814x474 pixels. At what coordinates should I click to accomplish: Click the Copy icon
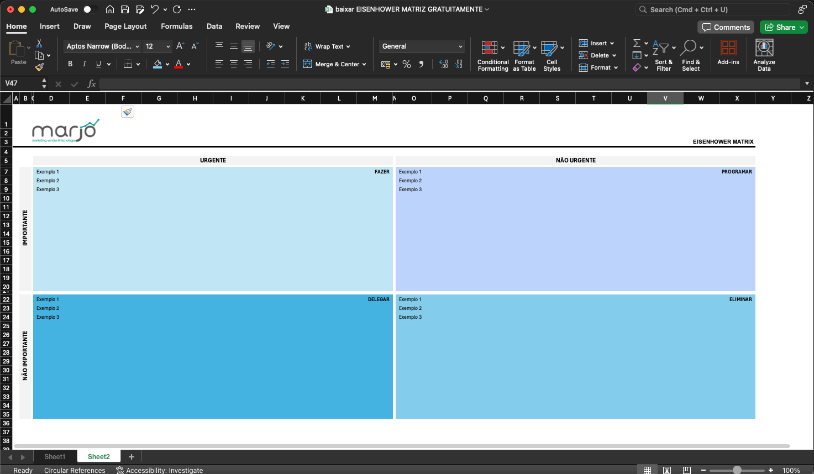pos(39,55)
